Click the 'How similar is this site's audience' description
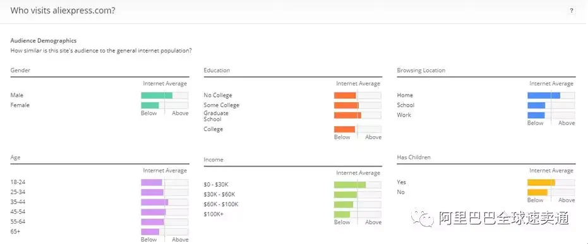The image size is (588, 244). point(101,50)
